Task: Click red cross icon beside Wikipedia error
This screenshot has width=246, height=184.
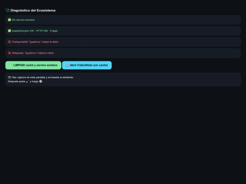Action: (x=10, y=53)
